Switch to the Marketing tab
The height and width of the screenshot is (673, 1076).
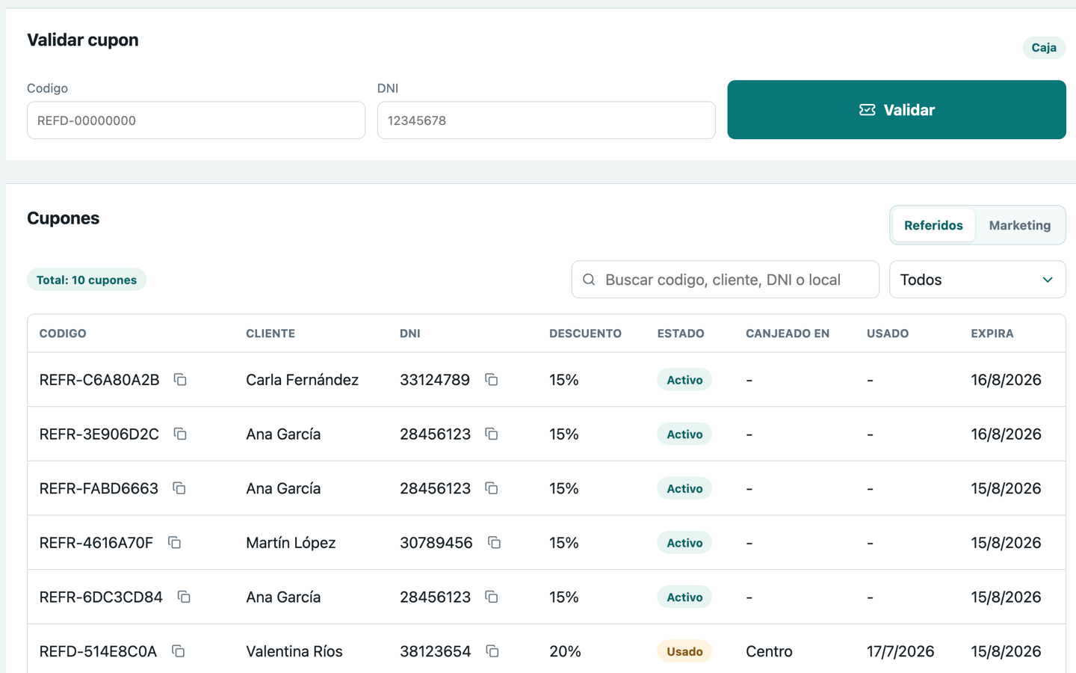click(x=1019, y=225)
